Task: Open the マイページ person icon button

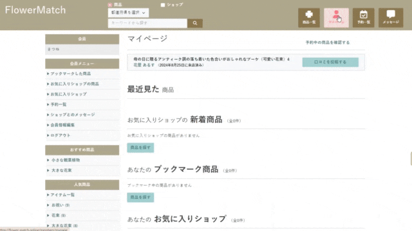Action: [336, 17]
